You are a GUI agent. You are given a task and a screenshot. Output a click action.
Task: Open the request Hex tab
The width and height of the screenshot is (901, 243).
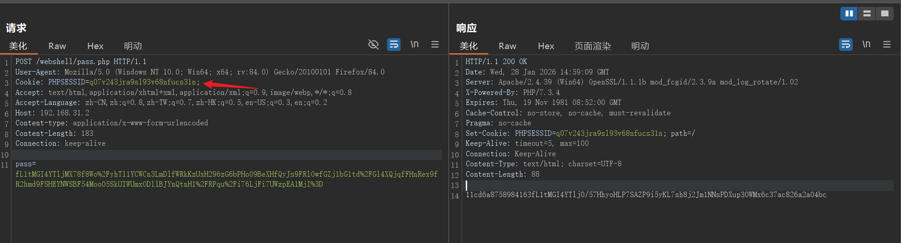tap(95, 46)
